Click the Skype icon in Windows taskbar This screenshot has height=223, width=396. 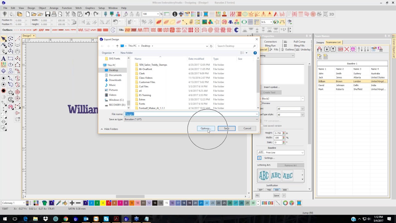tap(106, 219)
